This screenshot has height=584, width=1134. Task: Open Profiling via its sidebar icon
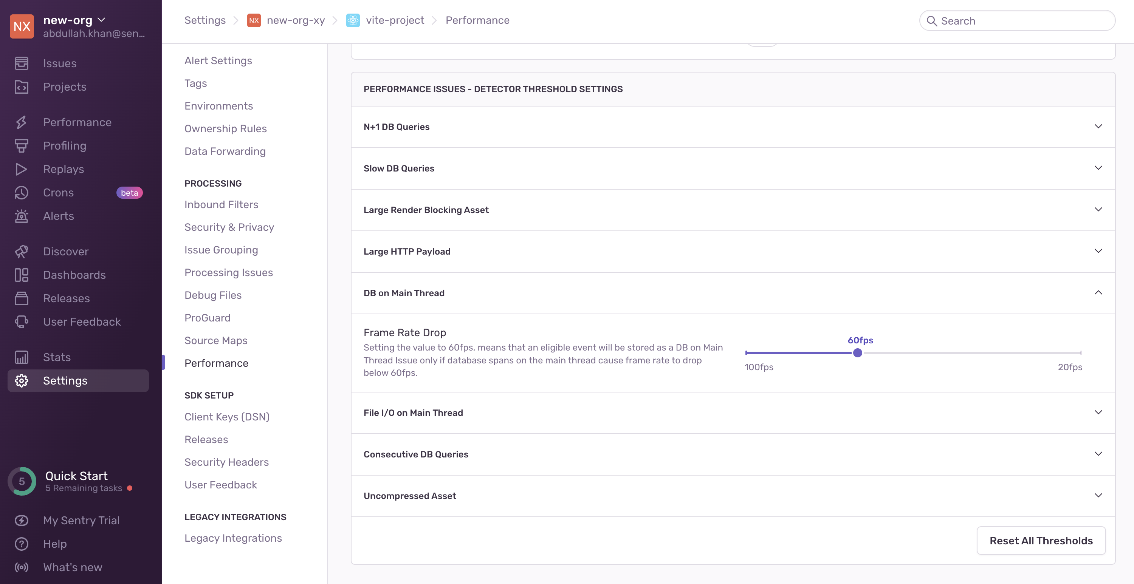(x=21, y=146)
